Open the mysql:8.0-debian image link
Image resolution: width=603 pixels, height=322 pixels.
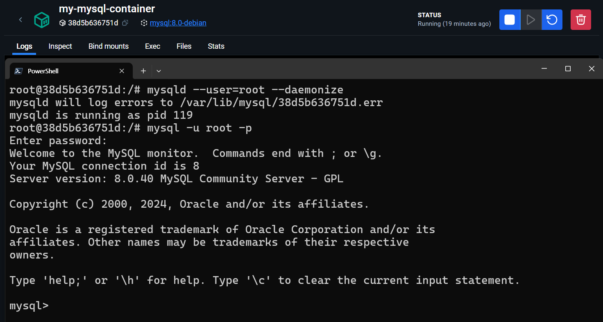(x=178, y=23)
